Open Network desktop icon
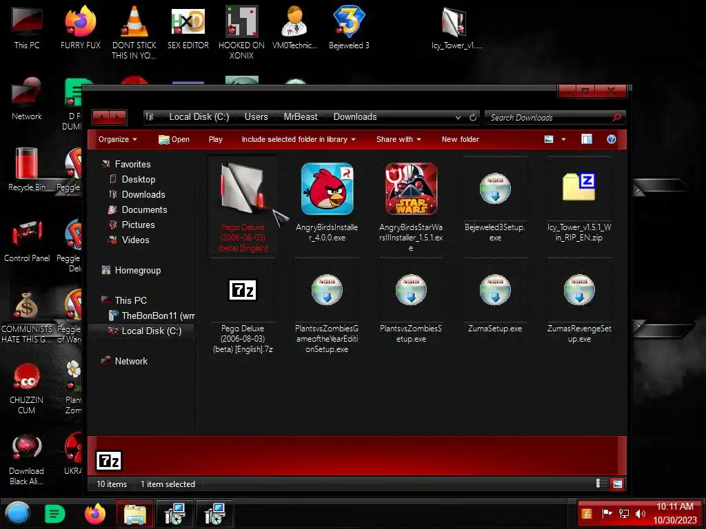 [x=27, y=99]
